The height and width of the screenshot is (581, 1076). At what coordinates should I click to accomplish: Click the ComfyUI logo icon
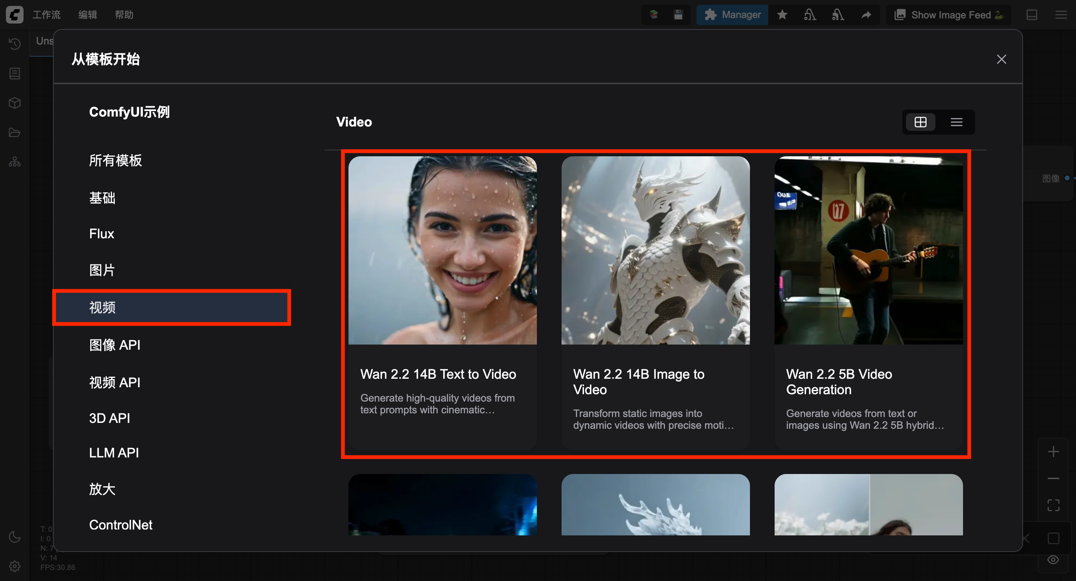(x=15, y=15)
